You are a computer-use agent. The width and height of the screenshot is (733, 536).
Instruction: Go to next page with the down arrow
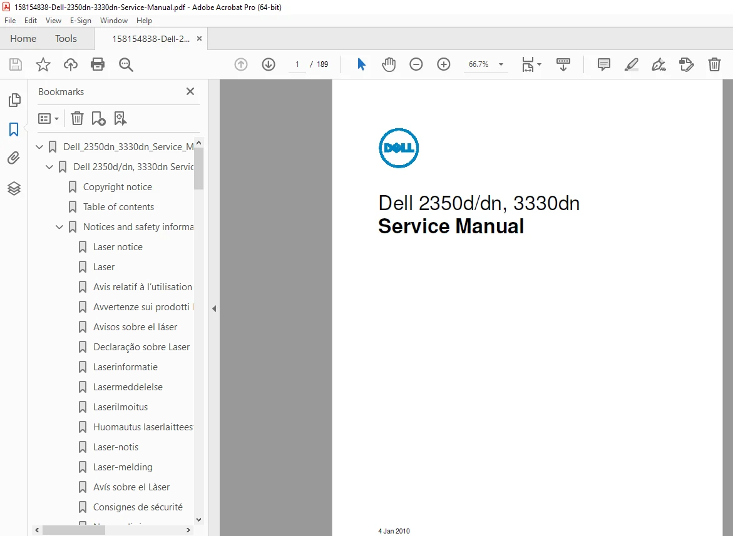tap(269, 64)
